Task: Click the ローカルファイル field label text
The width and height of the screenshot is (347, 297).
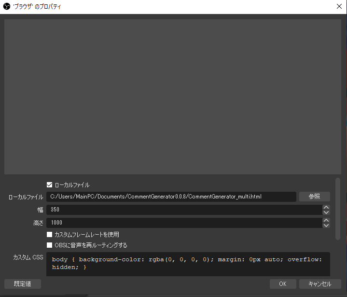Action: click(x=26, y=197)
